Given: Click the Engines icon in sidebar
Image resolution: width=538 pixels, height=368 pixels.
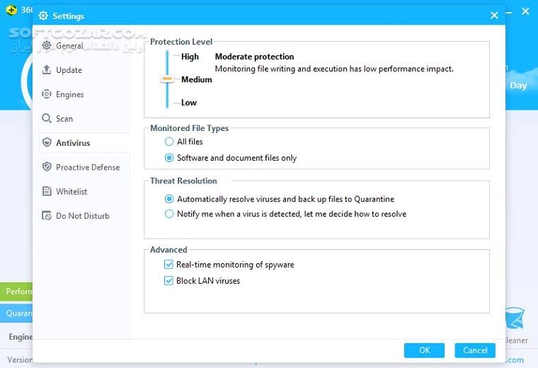Looking at the screenshot, I should tap(47, 94).
